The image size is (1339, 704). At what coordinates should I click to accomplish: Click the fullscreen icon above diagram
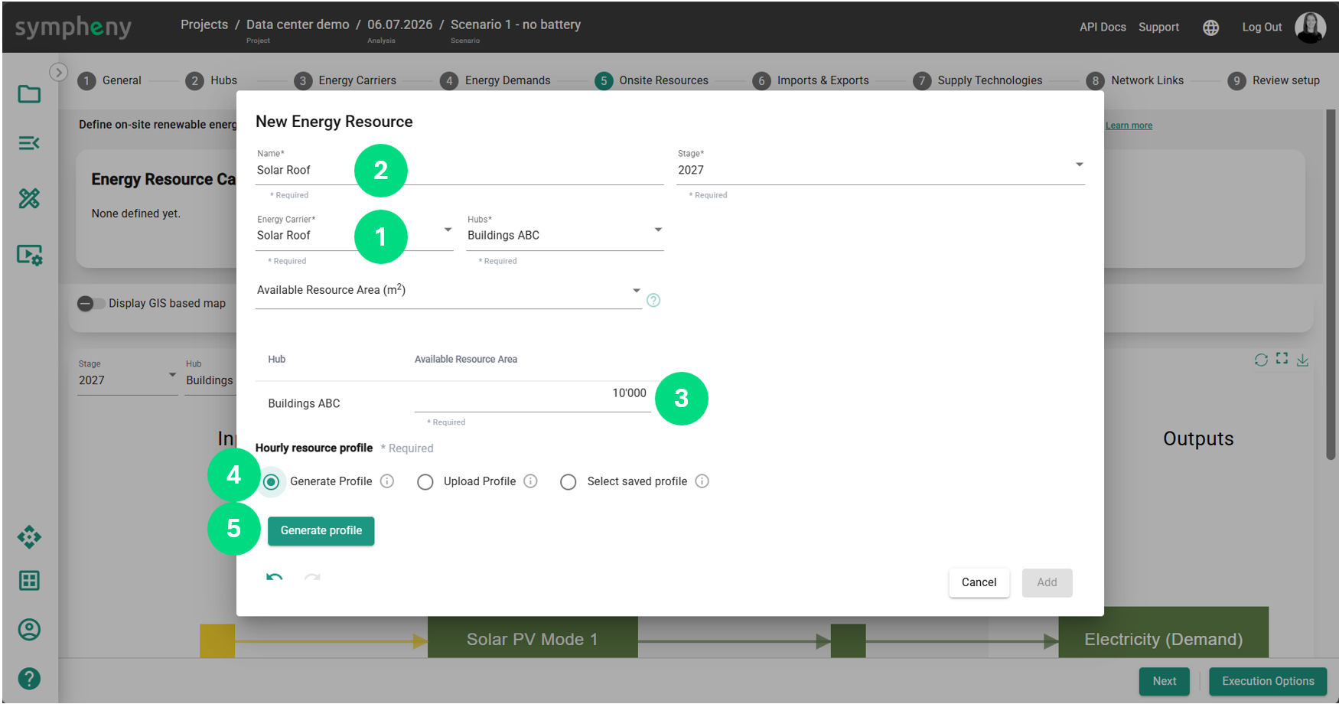tap(1282, 358)
